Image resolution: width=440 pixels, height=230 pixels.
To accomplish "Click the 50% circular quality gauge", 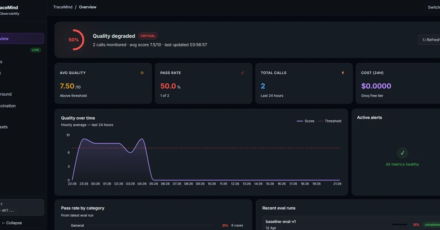I will pos(74,40).
